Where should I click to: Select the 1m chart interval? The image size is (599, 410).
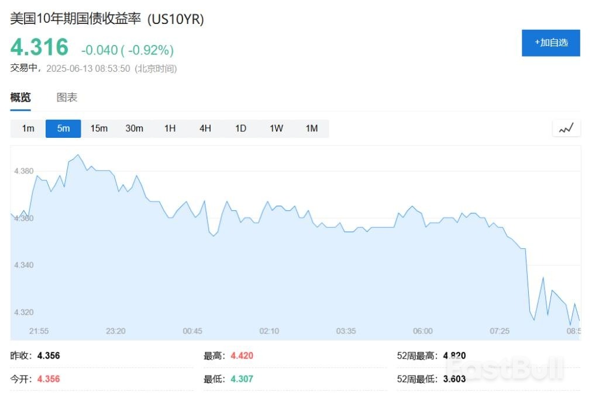[27, 128]
